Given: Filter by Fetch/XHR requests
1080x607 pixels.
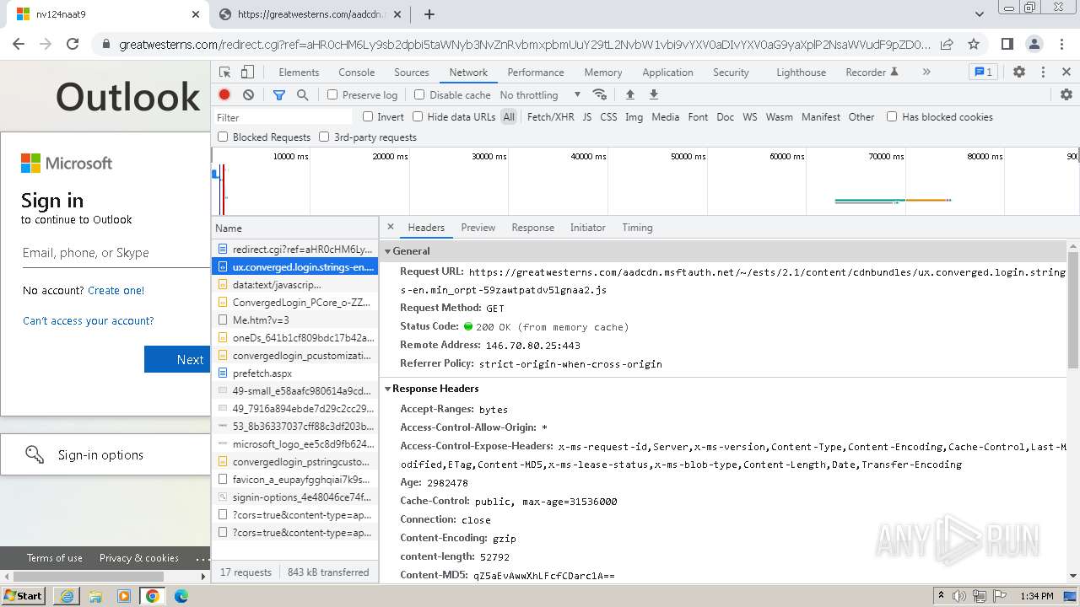Looking at the screenshot, I should click(x=550, y=117).
